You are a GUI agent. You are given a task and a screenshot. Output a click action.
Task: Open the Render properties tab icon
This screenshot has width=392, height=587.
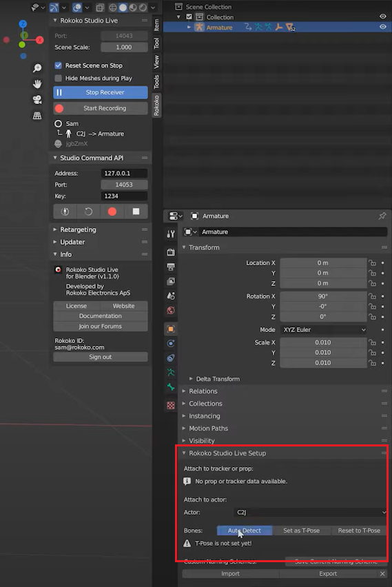171,252
